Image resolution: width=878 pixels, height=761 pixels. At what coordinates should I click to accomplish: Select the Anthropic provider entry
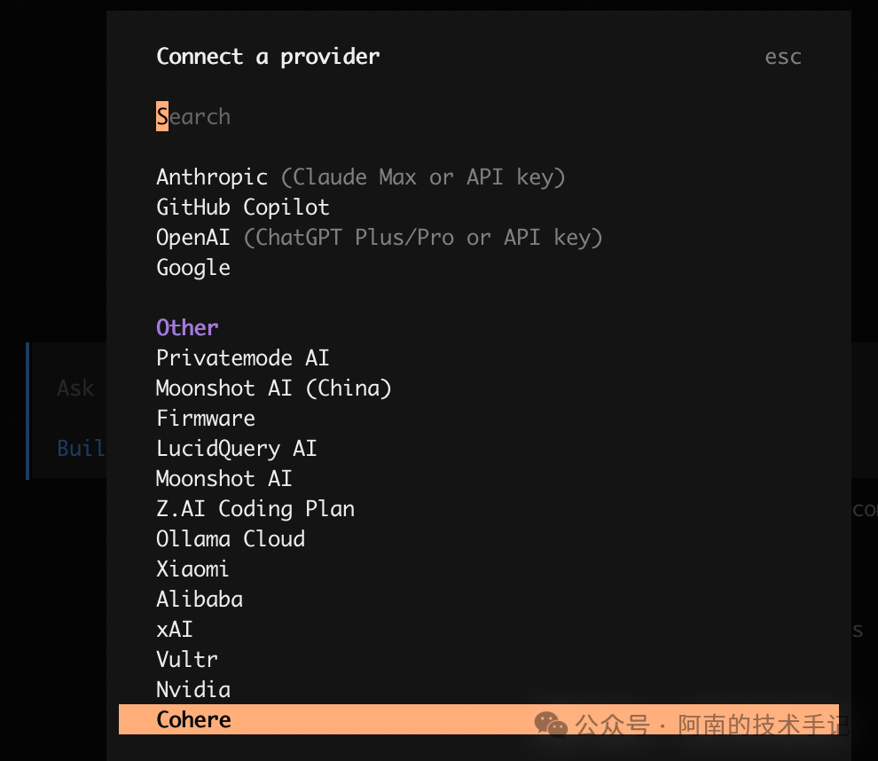(x=212, y=177)
